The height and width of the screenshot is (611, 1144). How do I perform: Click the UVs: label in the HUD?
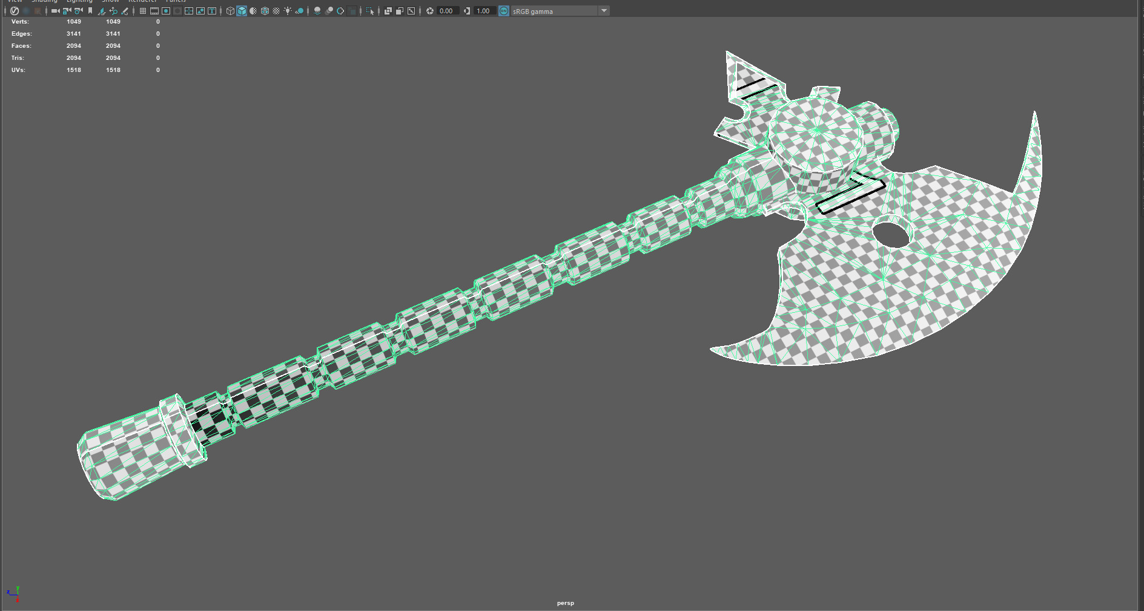coord(18,70)
